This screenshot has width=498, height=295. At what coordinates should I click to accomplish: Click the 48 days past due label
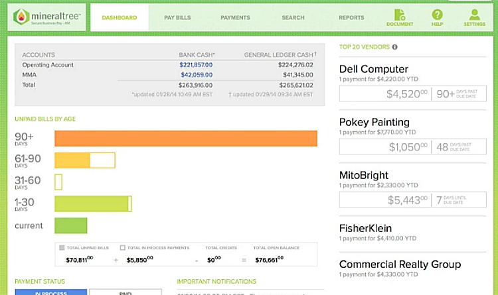click(x=454, y=147)
